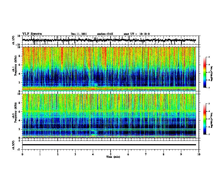Click the flat ch.3 voltage trace line
This screenshot has height=173, width=224.
pos(109,145)
